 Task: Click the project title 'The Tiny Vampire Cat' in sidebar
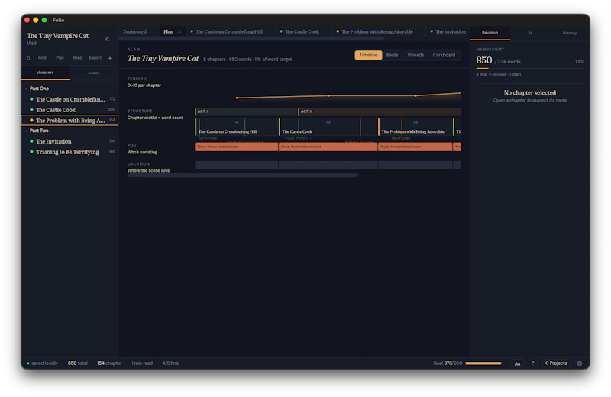tap(58, 36)
